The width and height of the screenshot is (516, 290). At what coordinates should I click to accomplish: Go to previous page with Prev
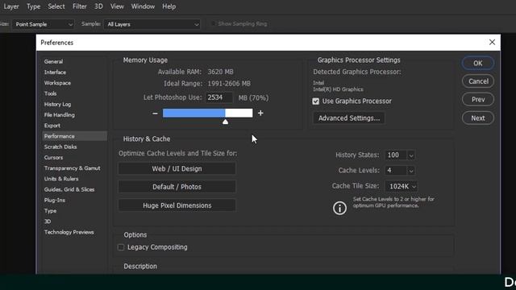tap(478, 100)
